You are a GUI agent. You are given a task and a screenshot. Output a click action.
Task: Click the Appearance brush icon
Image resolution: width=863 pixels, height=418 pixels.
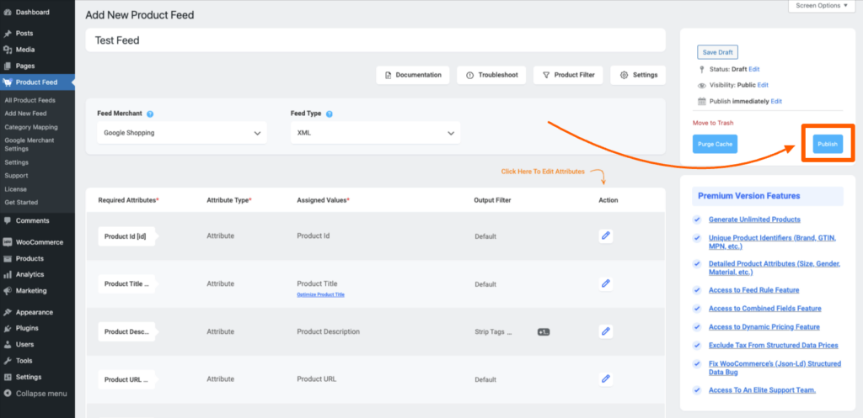pos(8,313)
